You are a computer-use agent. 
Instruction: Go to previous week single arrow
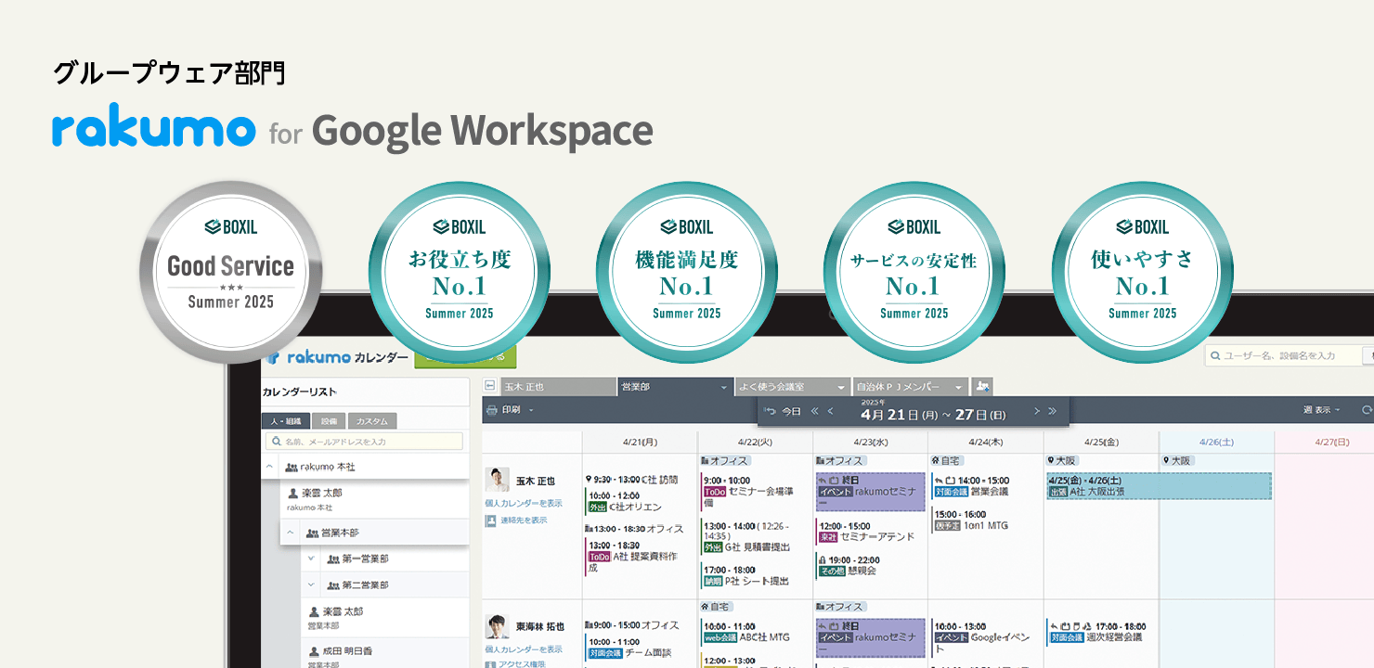[x=830, y=411]
